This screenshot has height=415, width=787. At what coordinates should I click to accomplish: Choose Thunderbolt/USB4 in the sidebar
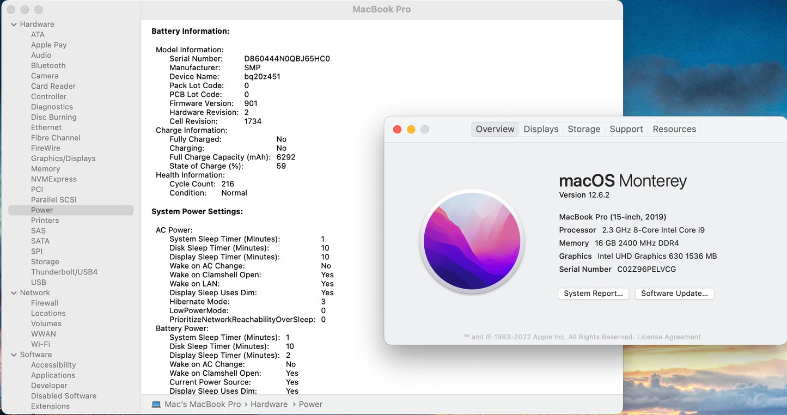coord(64,272)
